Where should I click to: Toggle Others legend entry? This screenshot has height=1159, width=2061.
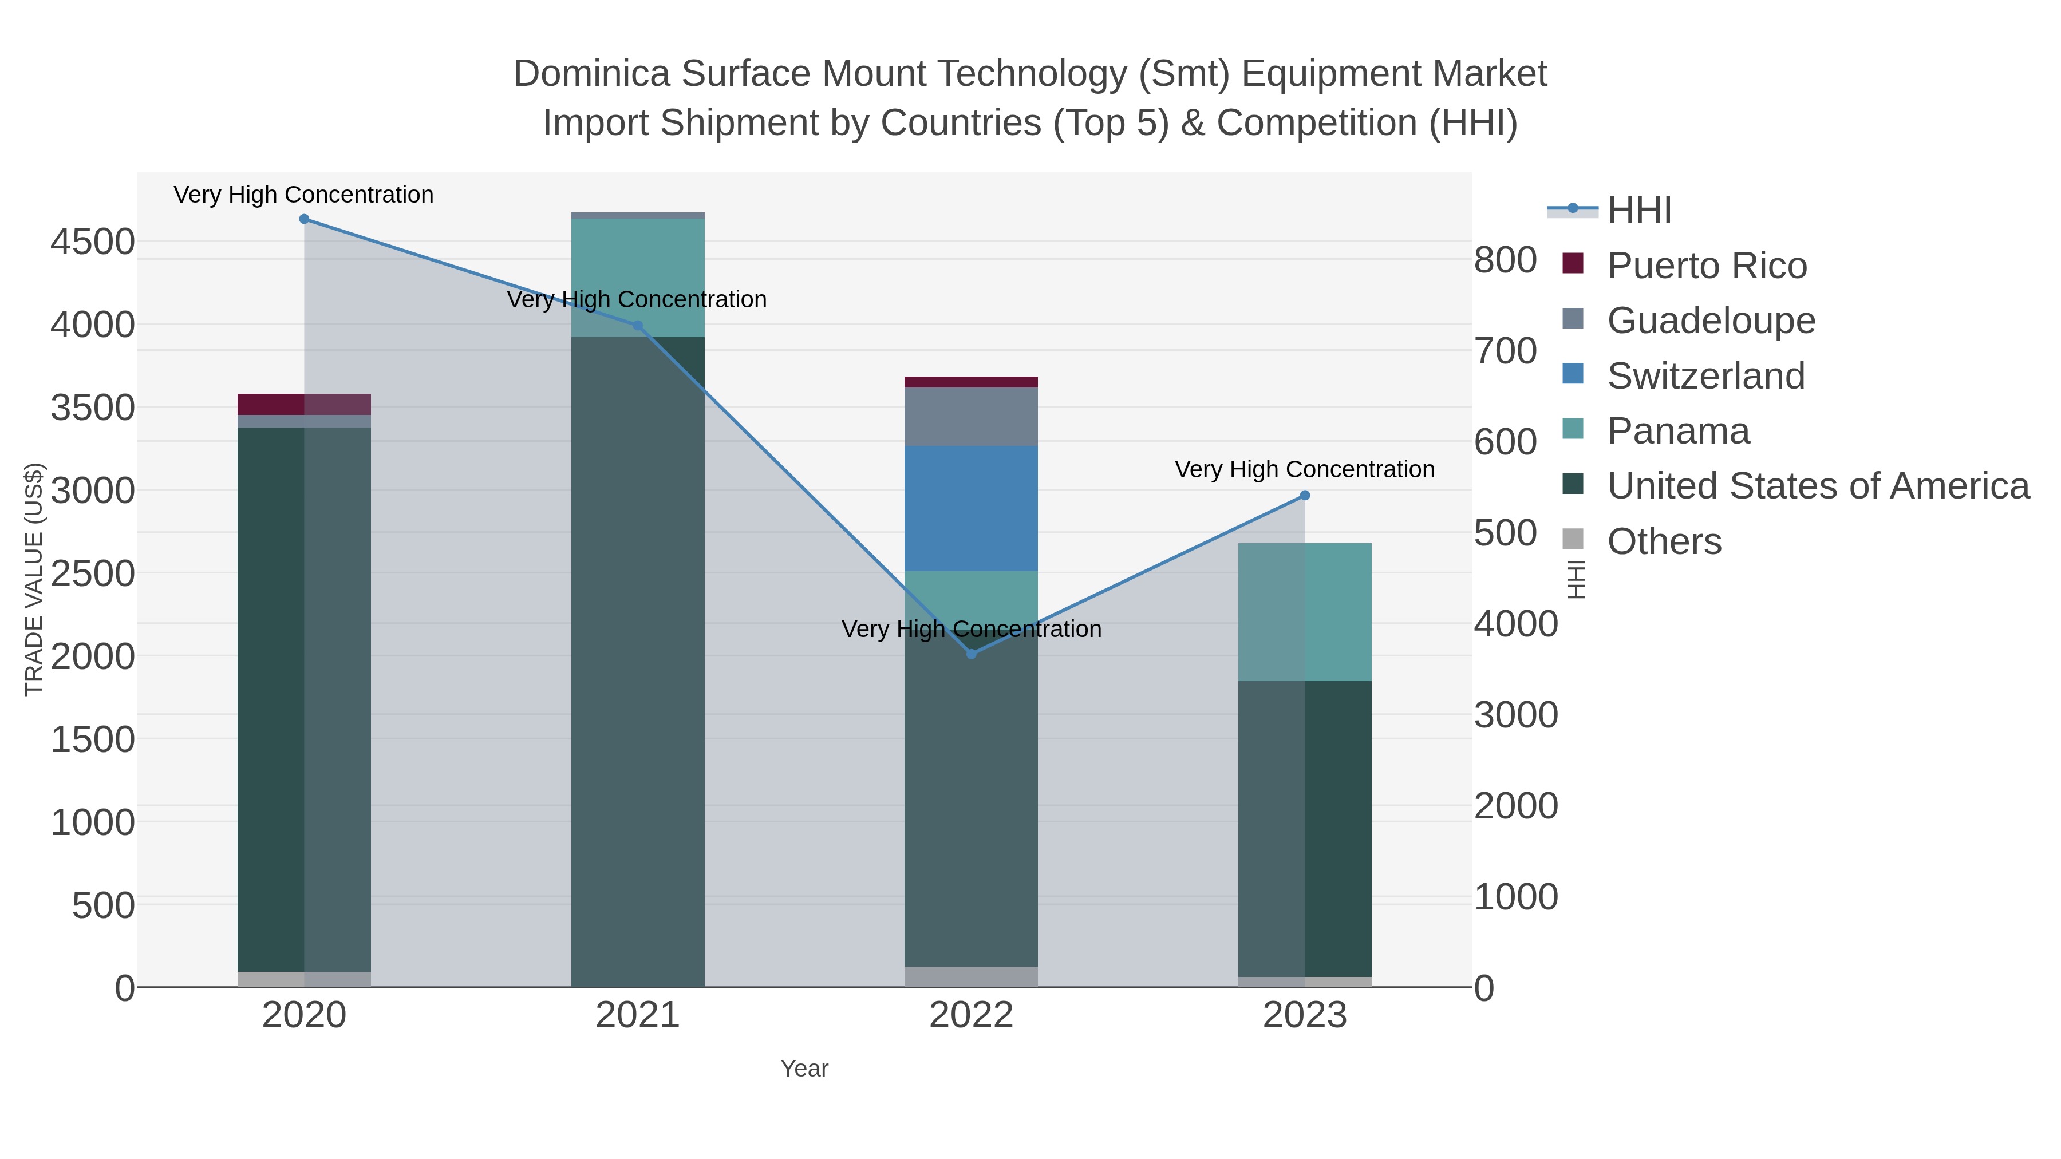[1642, 541]
